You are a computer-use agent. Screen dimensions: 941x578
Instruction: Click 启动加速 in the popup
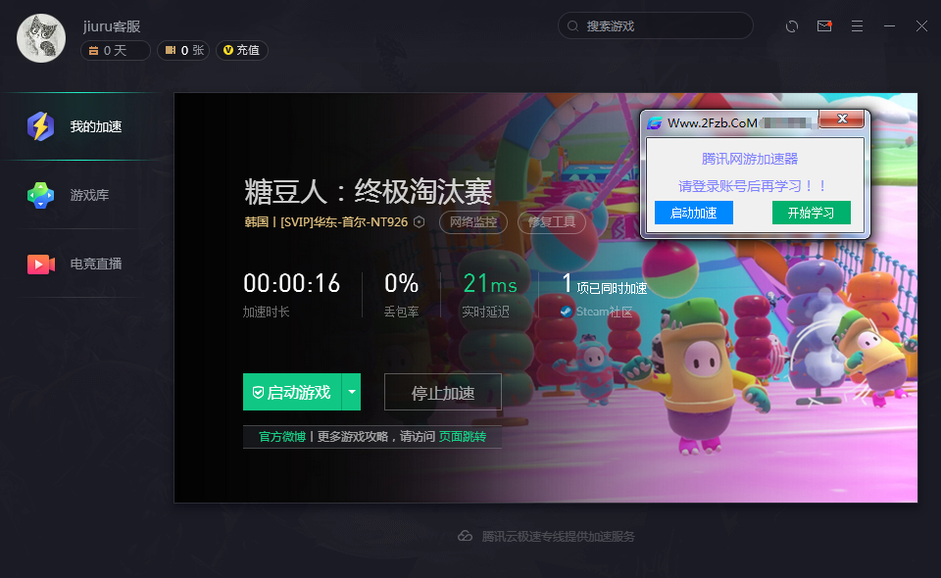tap(694, 213)
